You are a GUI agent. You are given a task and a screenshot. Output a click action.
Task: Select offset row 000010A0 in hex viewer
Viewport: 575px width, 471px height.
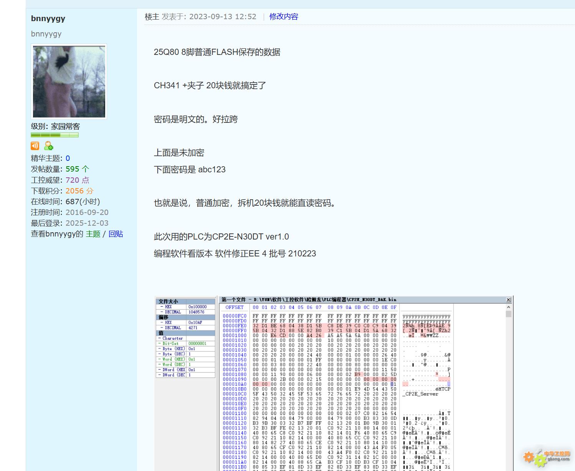[234, 383]
